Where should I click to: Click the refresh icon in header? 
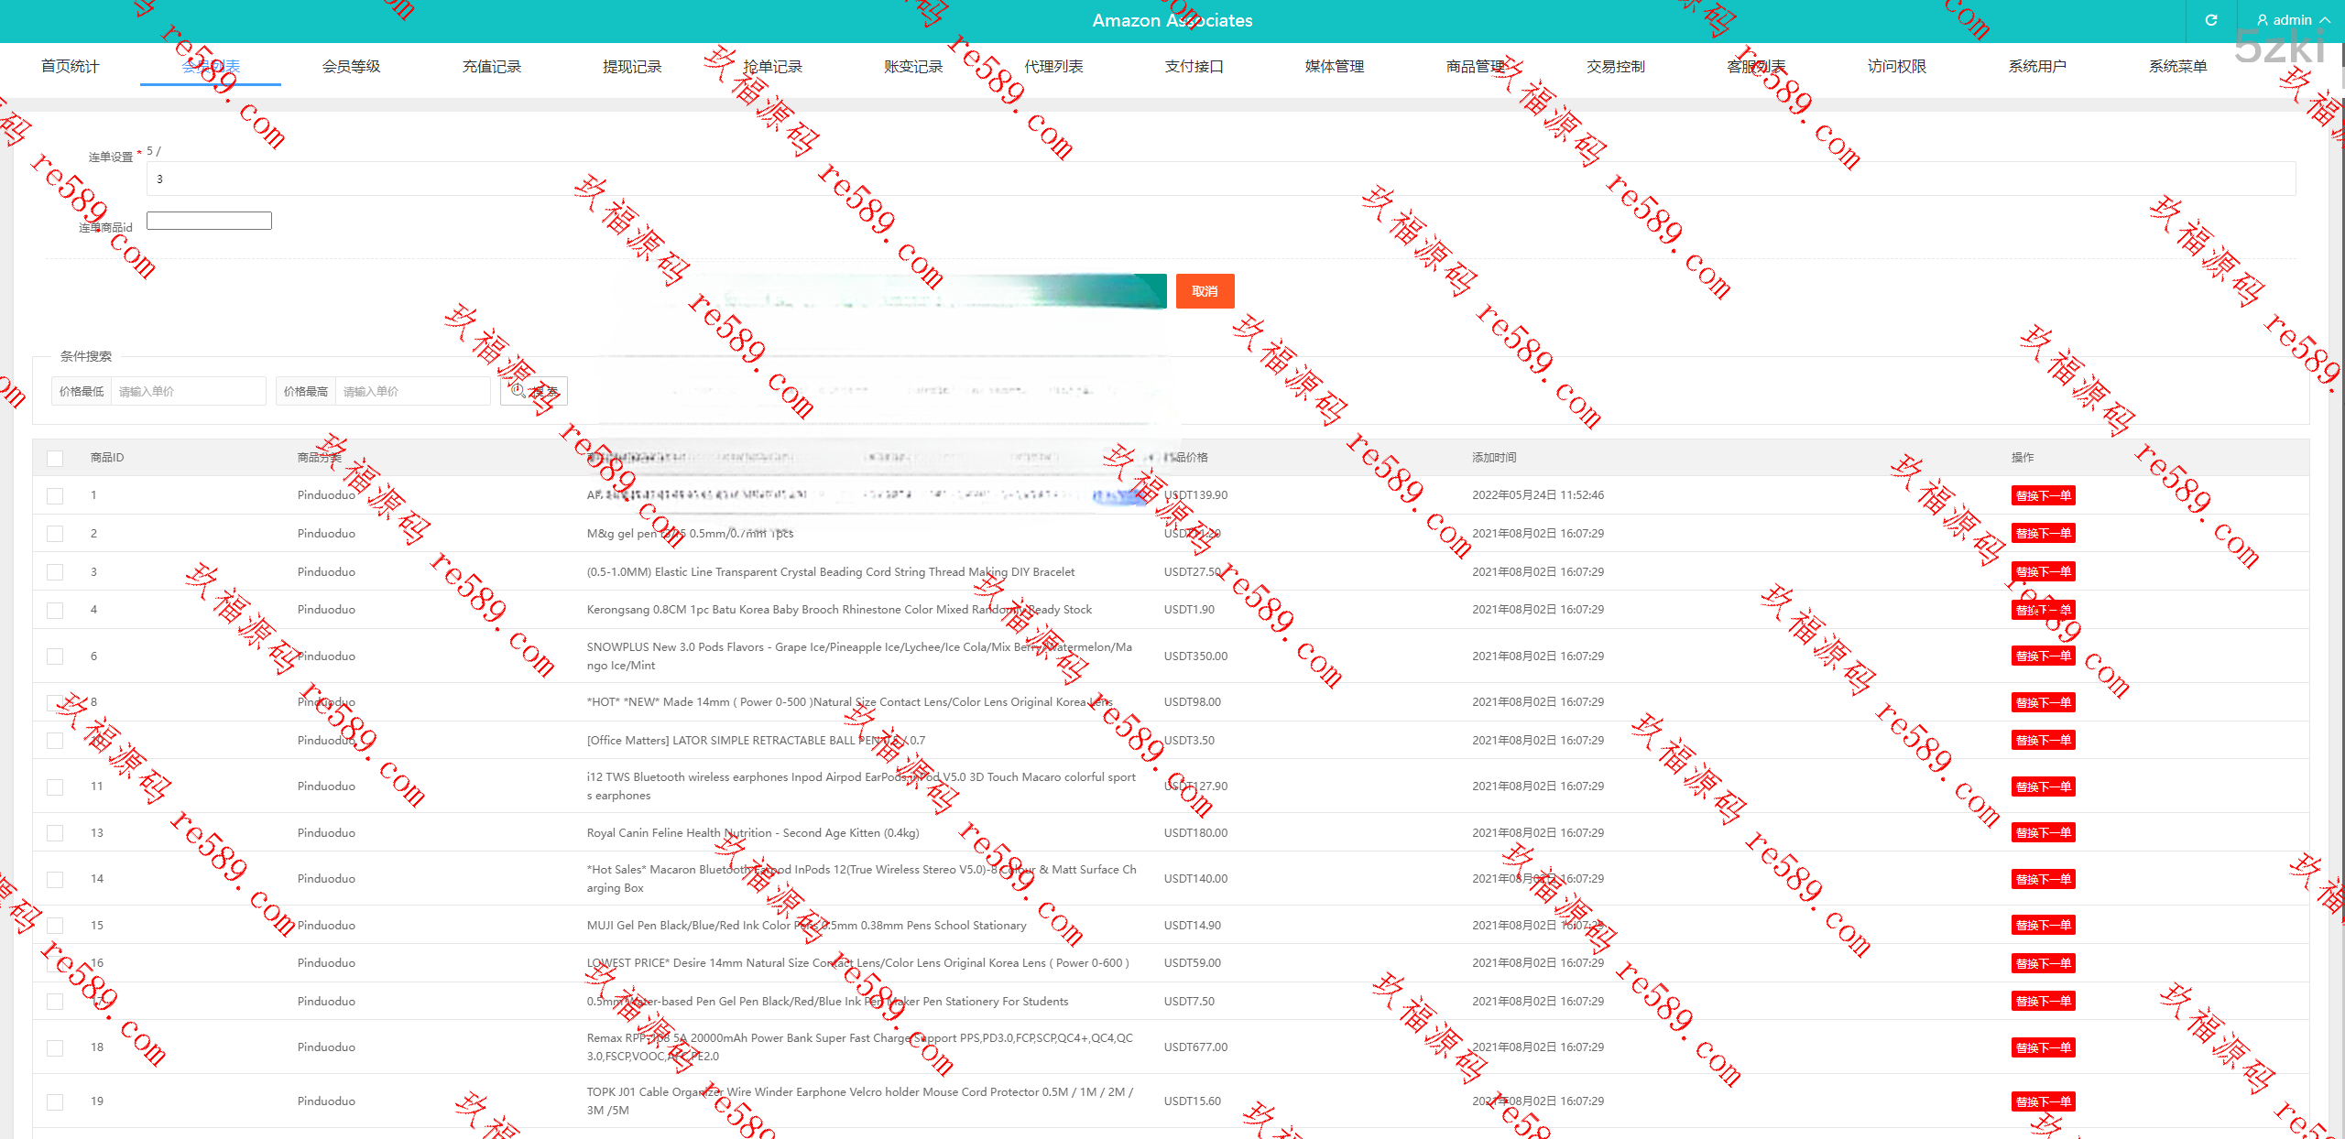pos(2210,20)
